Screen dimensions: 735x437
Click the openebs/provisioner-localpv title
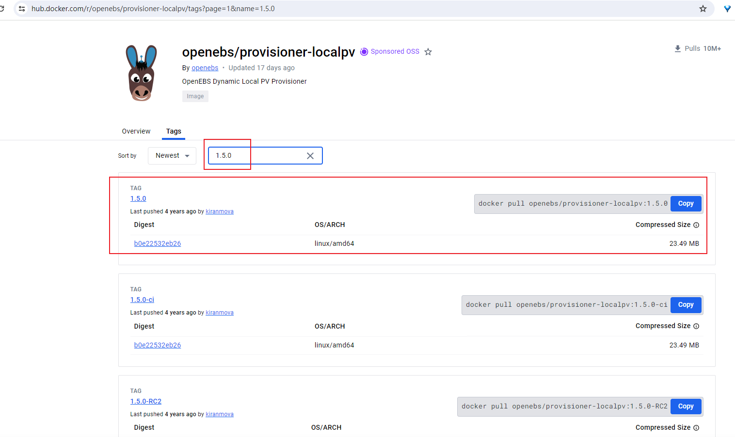tap(269, 52)
